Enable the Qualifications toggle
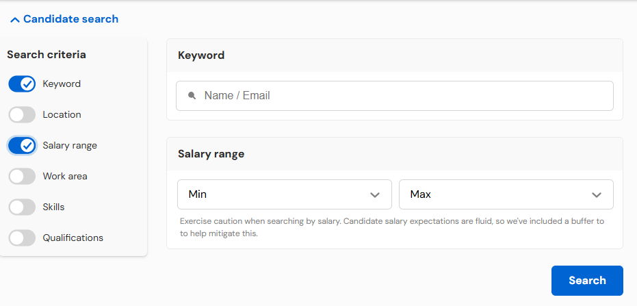Screen dimensions: 637x306 coord(22,238)
